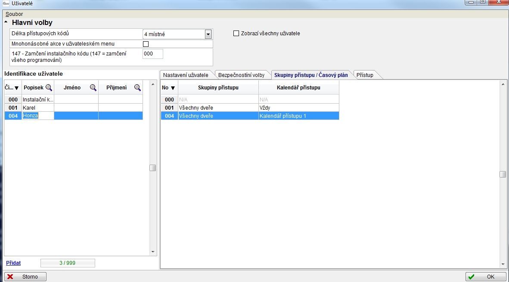Viewport: 509px width, 282px height.
Task: Open the Přístup tab
Action: 365,75
